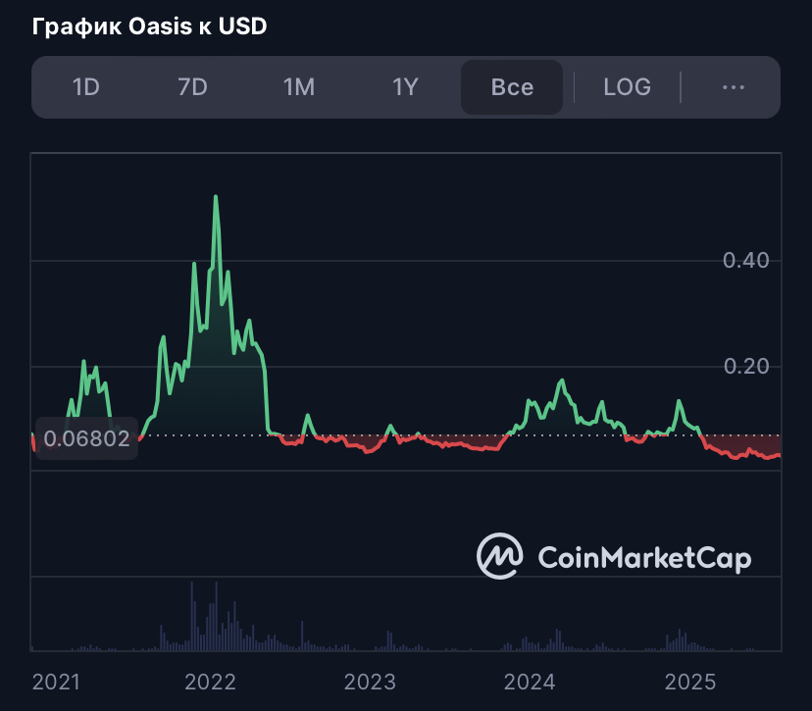Viewport: 812px width, 711px height.
Task: Choose the 1M time range
Action: [299, 87]
